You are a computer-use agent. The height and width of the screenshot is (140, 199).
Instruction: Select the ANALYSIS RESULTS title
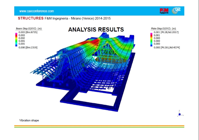[96, 30]
